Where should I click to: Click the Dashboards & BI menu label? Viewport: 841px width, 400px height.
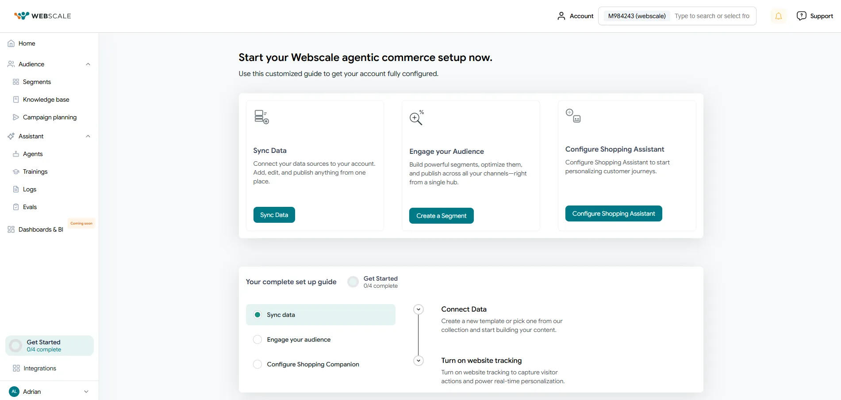[x=41, y=229]
